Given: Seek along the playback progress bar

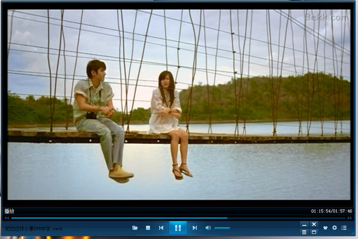Looking at the screenshot, I should click(x=178, y=218).
